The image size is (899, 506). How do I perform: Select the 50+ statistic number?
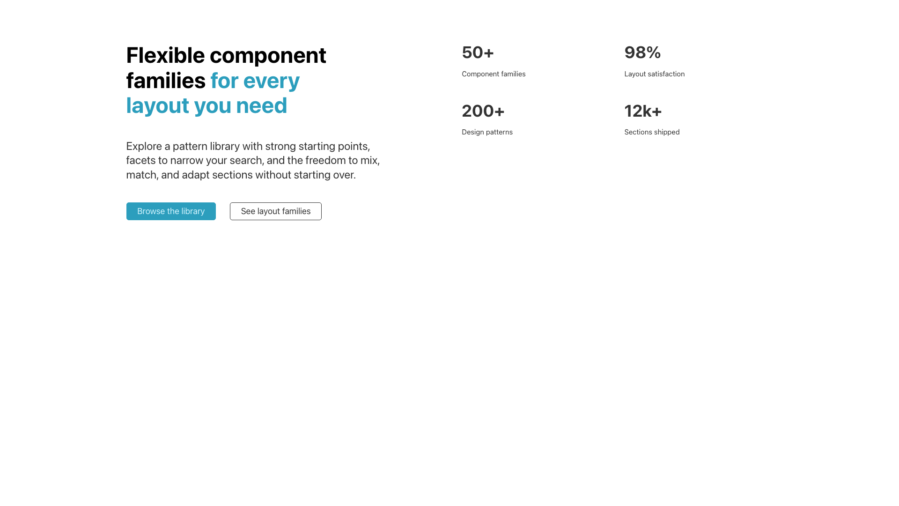[478, 52]
